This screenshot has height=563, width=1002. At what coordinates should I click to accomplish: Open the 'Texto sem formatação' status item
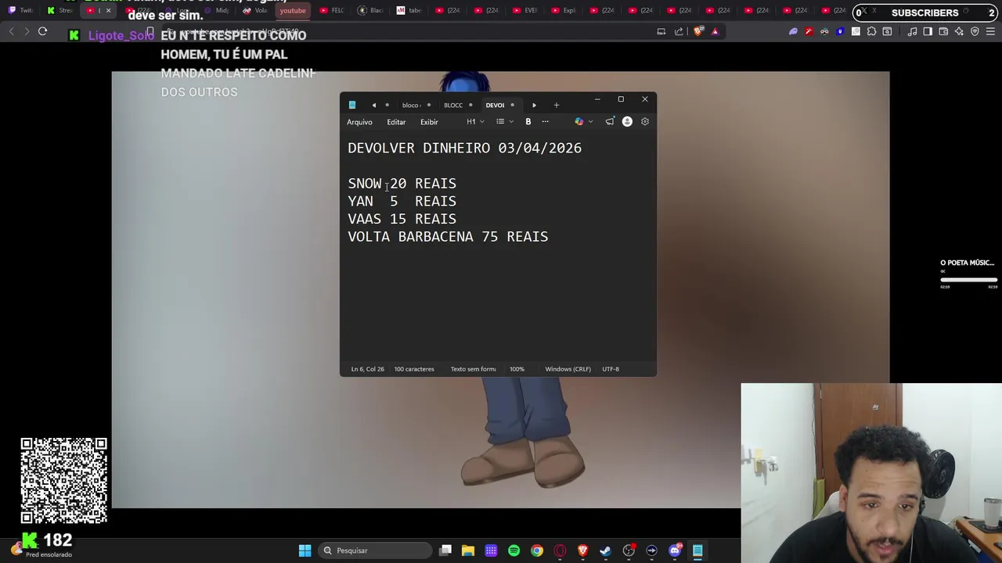(x=473, y=369)
